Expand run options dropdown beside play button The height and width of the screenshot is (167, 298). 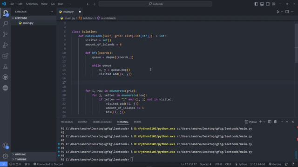[x=282, y=12]
